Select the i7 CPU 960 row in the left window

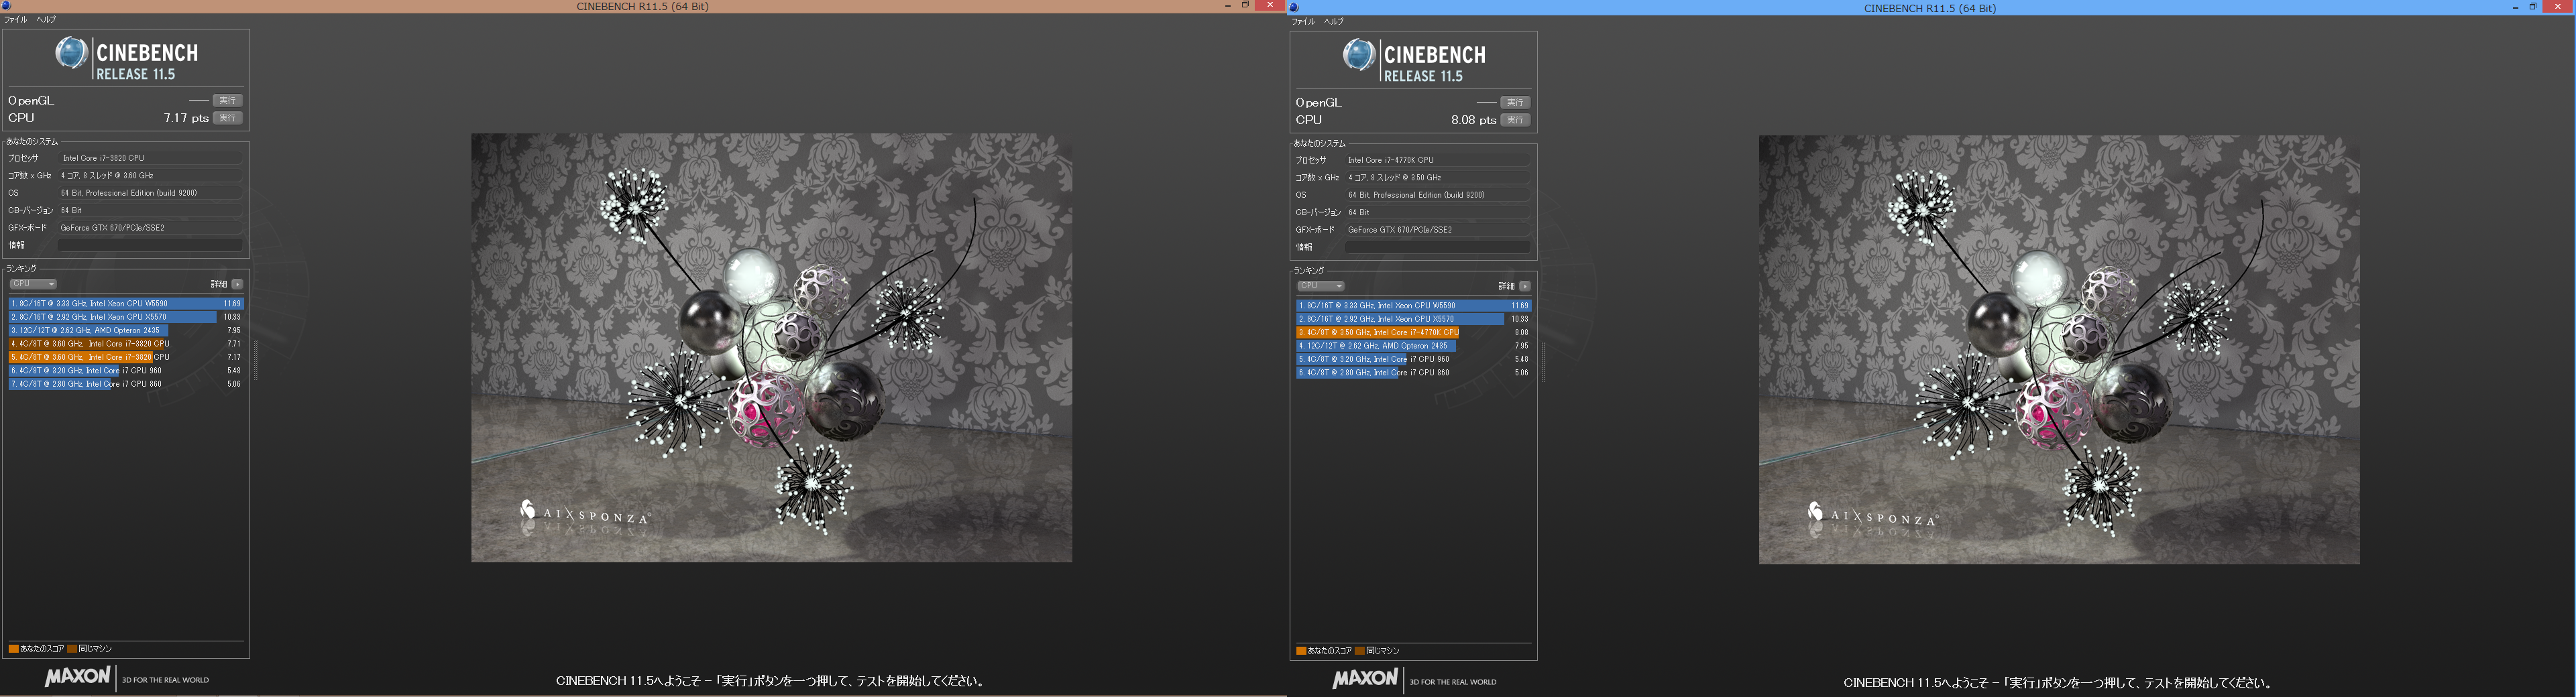pos(126,370)
